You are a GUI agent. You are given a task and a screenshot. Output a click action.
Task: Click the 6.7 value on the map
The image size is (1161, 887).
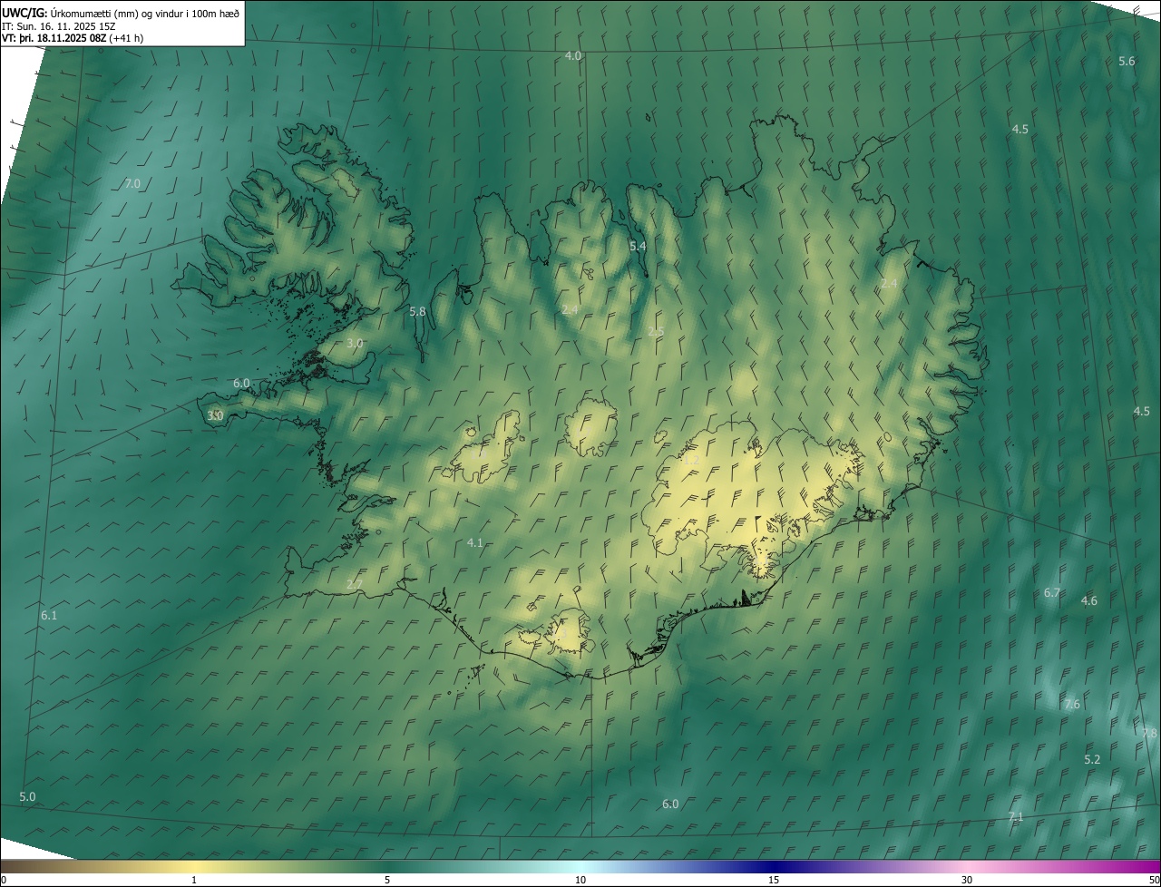point(1052,593)
